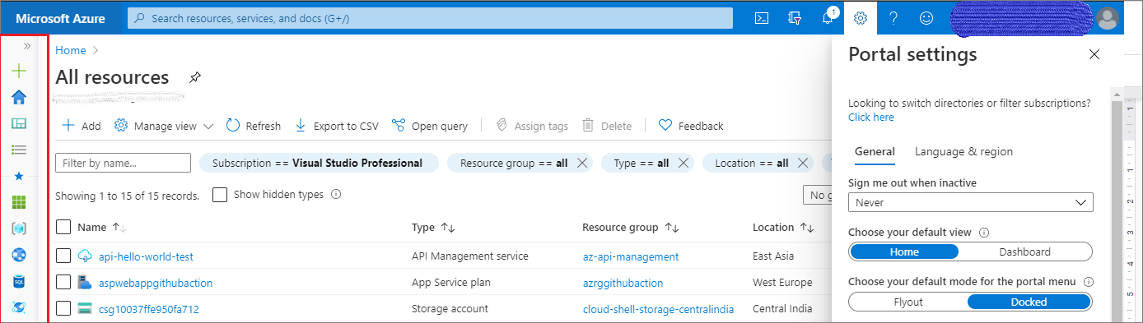Open the csg10037ffe950fa712 resource link
The width and height of the screenshot is (1143, 323).
point(149,309)
